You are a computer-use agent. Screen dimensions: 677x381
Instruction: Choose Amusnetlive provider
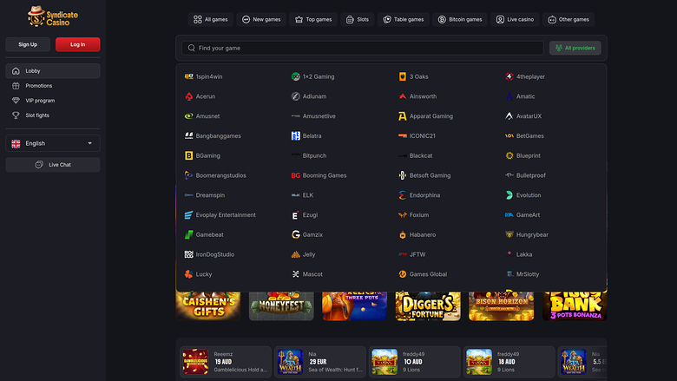click(313, 116)
